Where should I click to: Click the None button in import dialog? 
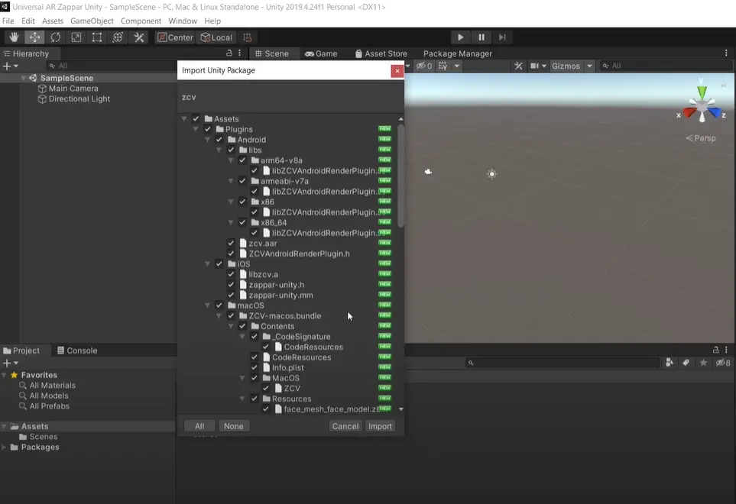(x=234, y=426)
